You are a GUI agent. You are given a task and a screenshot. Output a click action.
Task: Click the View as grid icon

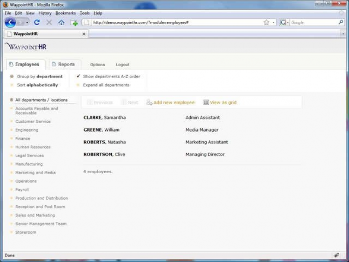click(206, 102)
